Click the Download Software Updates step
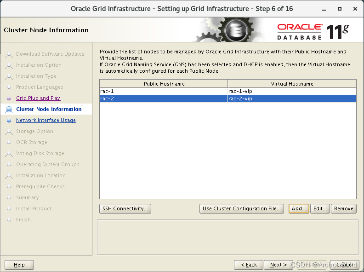This screenshot has height=272, width=364. 50,54
